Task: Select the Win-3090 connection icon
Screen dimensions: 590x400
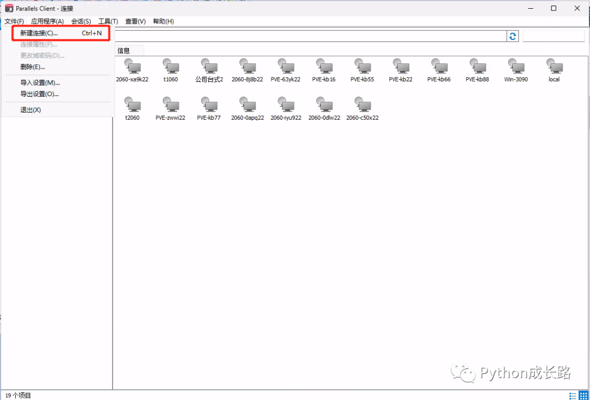Action: point(516,66)
